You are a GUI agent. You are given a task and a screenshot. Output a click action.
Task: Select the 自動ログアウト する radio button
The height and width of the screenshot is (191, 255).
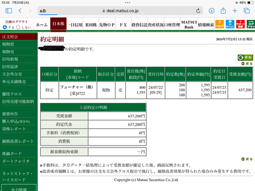coord(5,27)
